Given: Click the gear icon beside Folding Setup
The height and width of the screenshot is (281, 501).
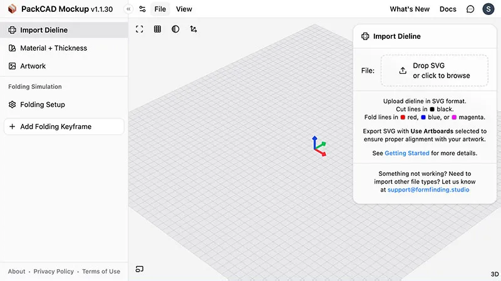Looking at the screenshot, I should (x=12, y=105).
